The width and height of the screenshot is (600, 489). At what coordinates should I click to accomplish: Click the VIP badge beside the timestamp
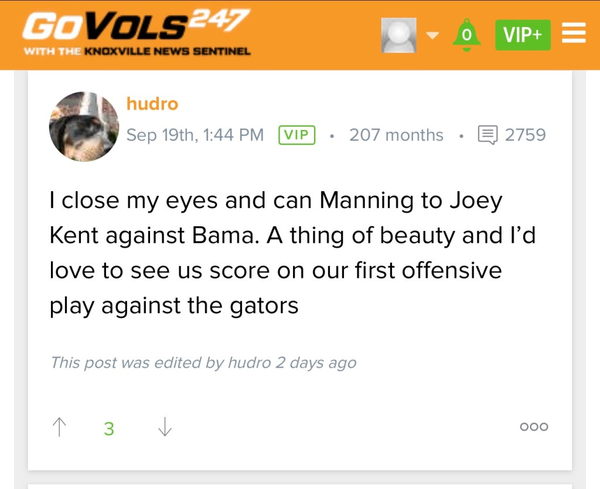click(x=297, y=135)
